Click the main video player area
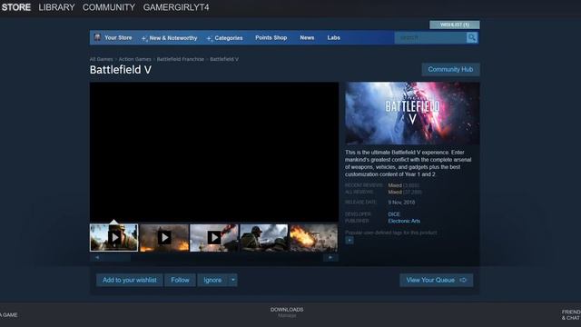Screen dimensions: 581x327 [214, 152]
